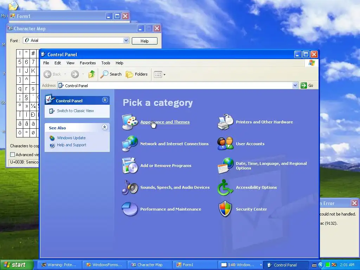Image resolution: width=360 pixels, height=270 pixels.
Task: Open the Tools menu
Action: click(x=106, y=63)
